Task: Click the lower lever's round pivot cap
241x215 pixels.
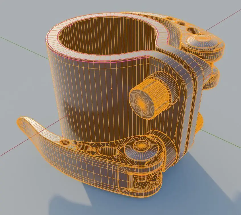Action: (141, 148)
